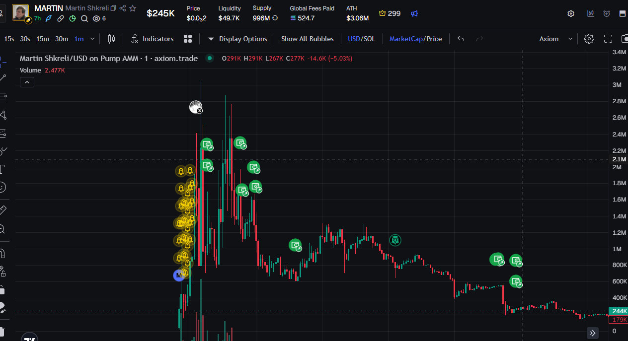Switch chart to MarketCap view
This screenshot has height=341, width=628.
click(406, 39)
